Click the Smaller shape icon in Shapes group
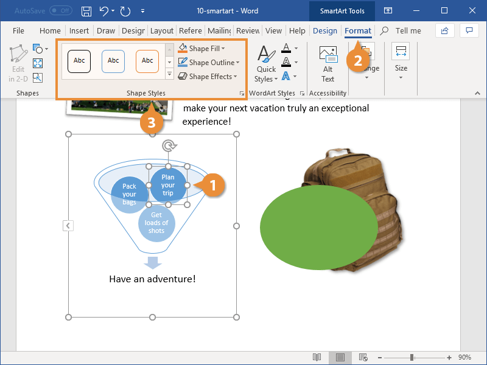Image resolution: width=487 pixels, height=365 pixels. click(38, 77)
